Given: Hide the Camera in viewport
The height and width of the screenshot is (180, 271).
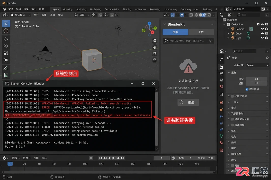Looking at the screenshot, I should click(x=262, y=29).
